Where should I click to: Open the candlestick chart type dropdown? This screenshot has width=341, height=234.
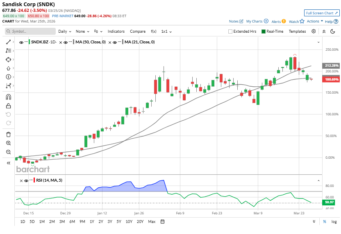tap(98, 32)
